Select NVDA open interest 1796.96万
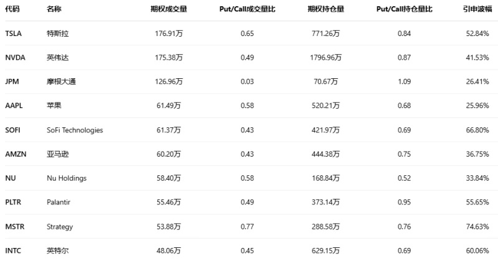Image resolution: width=498 pixels, height=261 pixels. (x=326, y=57)
